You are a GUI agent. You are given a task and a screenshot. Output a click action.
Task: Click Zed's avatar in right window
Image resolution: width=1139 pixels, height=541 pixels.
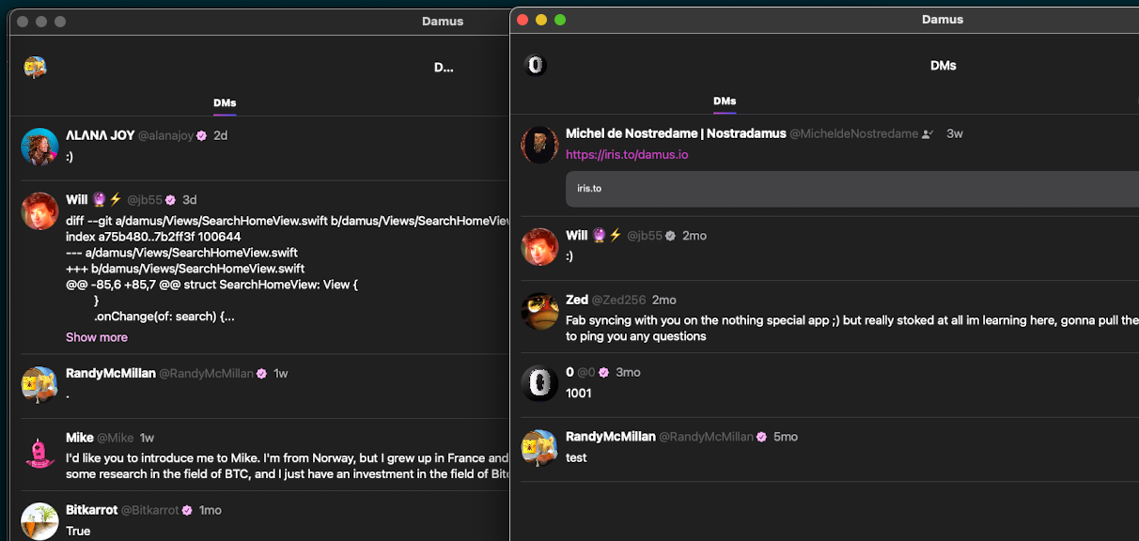point(539,311)
